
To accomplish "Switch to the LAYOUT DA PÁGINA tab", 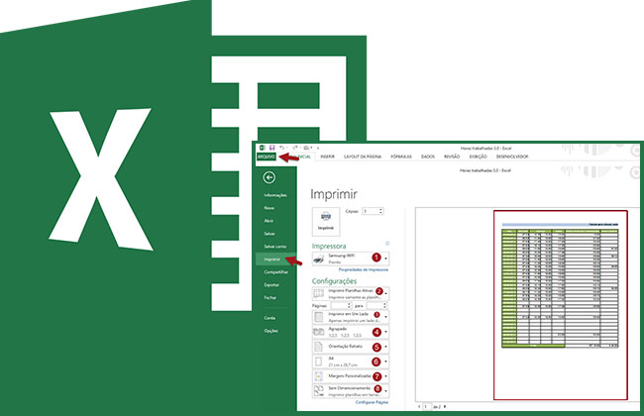I will [363, 156].
